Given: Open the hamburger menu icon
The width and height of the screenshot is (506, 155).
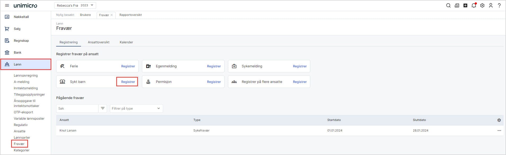Looking at the screenshot, I should point(7,6).
